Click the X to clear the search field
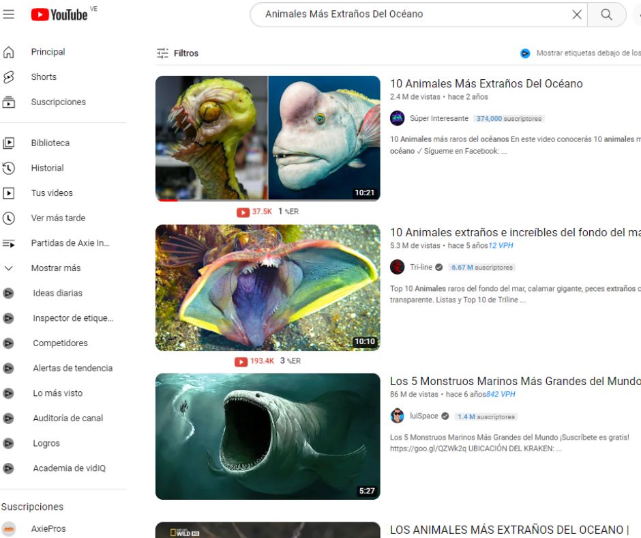 click(x=577, y=14)
